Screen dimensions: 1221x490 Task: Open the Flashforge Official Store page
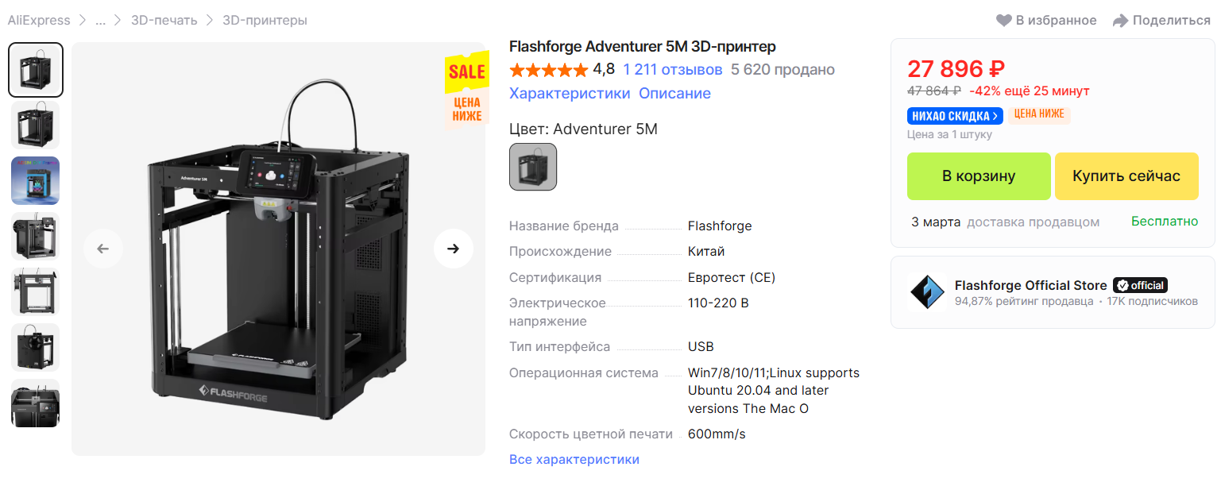point(1030,285)
